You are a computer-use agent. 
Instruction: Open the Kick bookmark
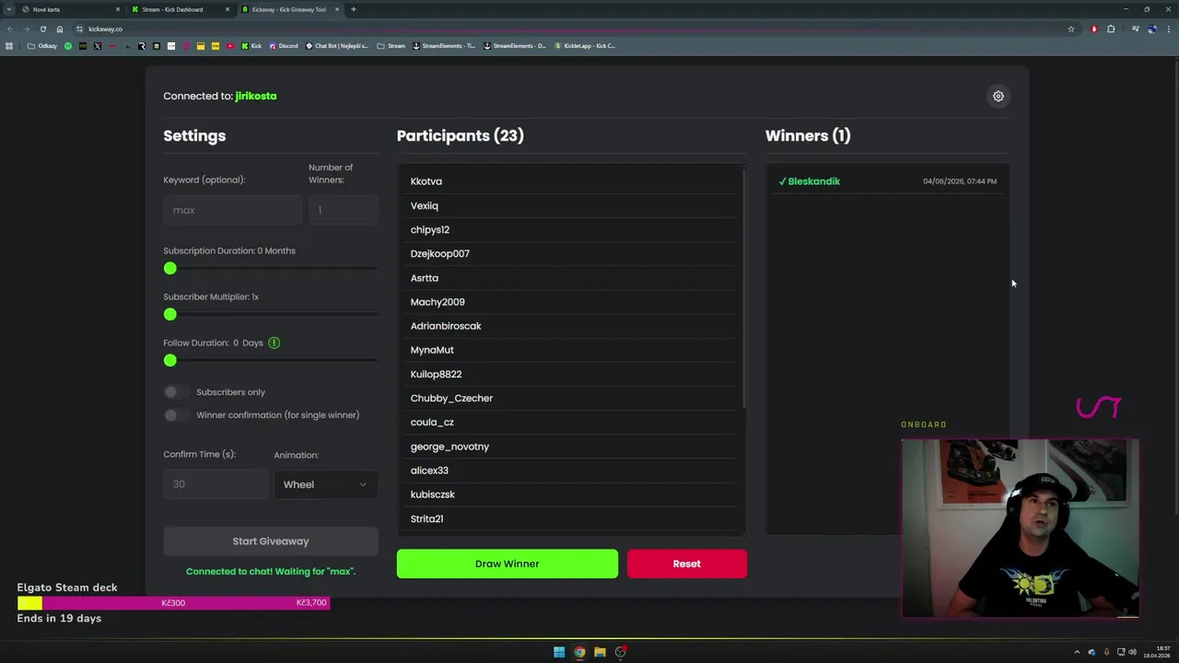[x=251, y=45]
